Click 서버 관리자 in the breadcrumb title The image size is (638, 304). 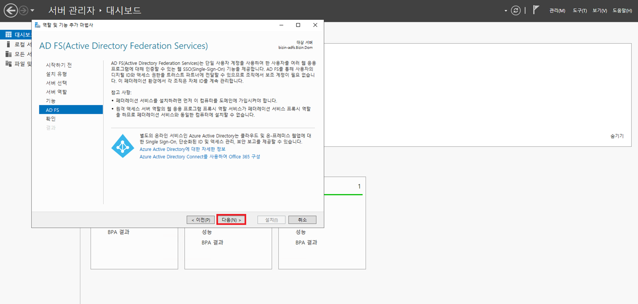coord(72,11)
